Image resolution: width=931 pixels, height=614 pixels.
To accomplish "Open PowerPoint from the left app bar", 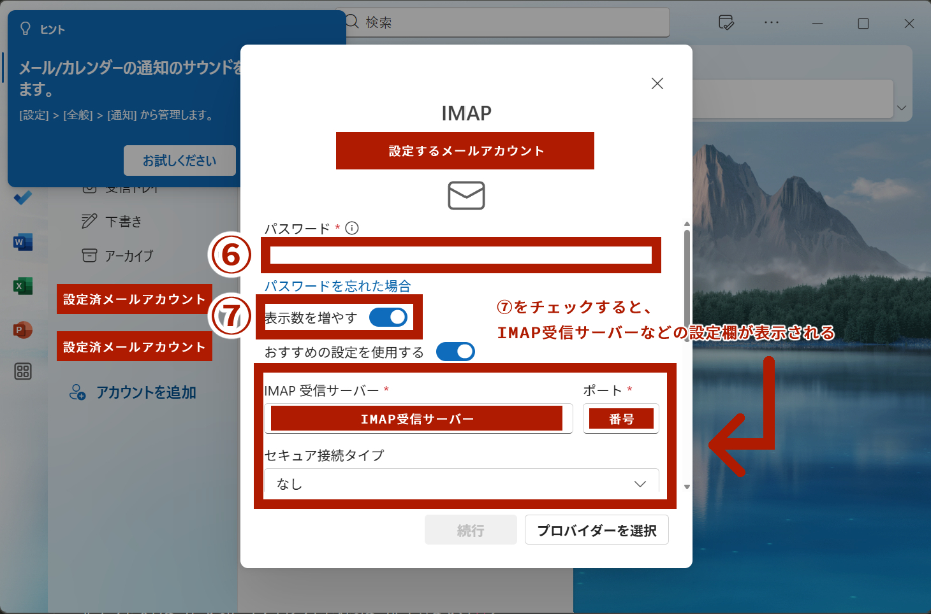I will coord(22,330).
